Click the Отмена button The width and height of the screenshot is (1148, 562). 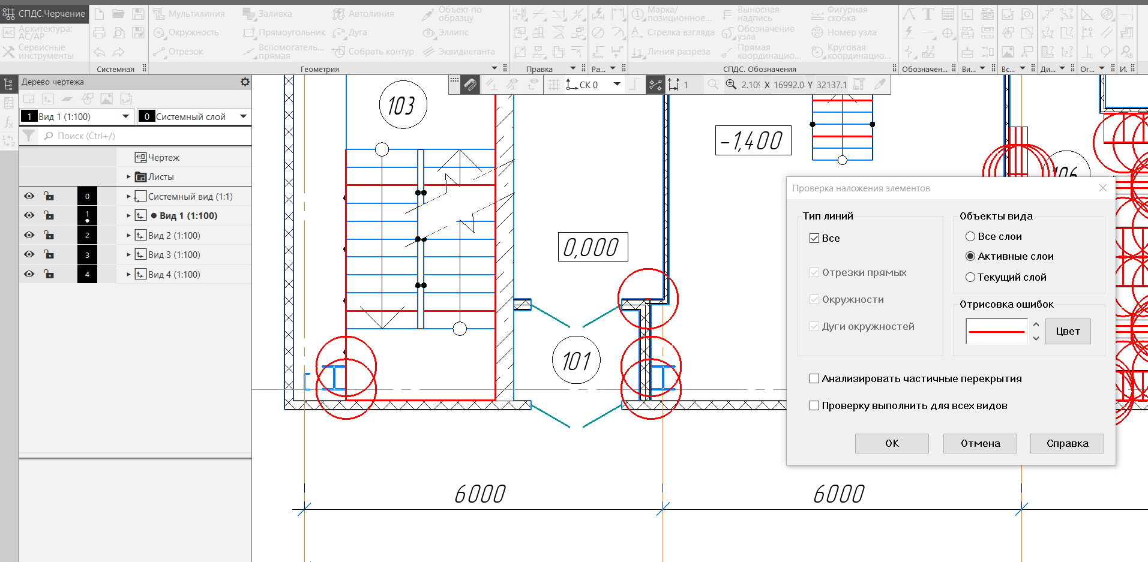click(x=980, y=443)
